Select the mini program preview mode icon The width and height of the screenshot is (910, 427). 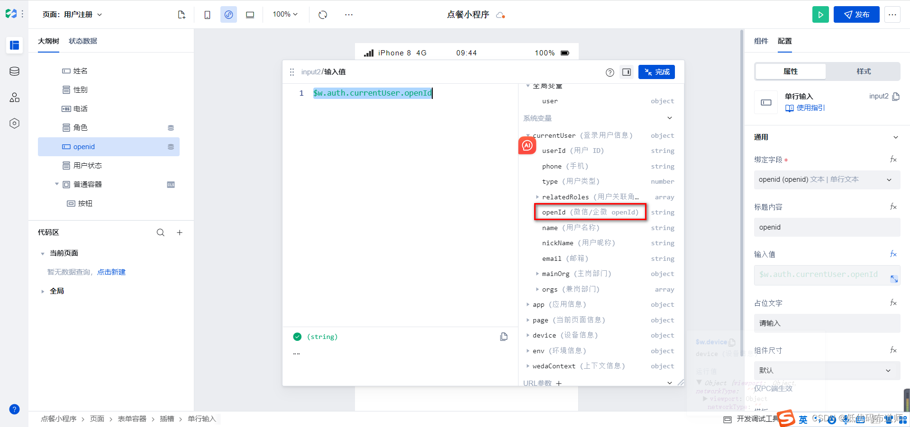coord(228,15)
